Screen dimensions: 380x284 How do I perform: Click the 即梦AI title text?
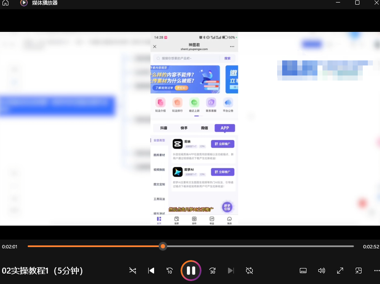(x=189, y=169)
